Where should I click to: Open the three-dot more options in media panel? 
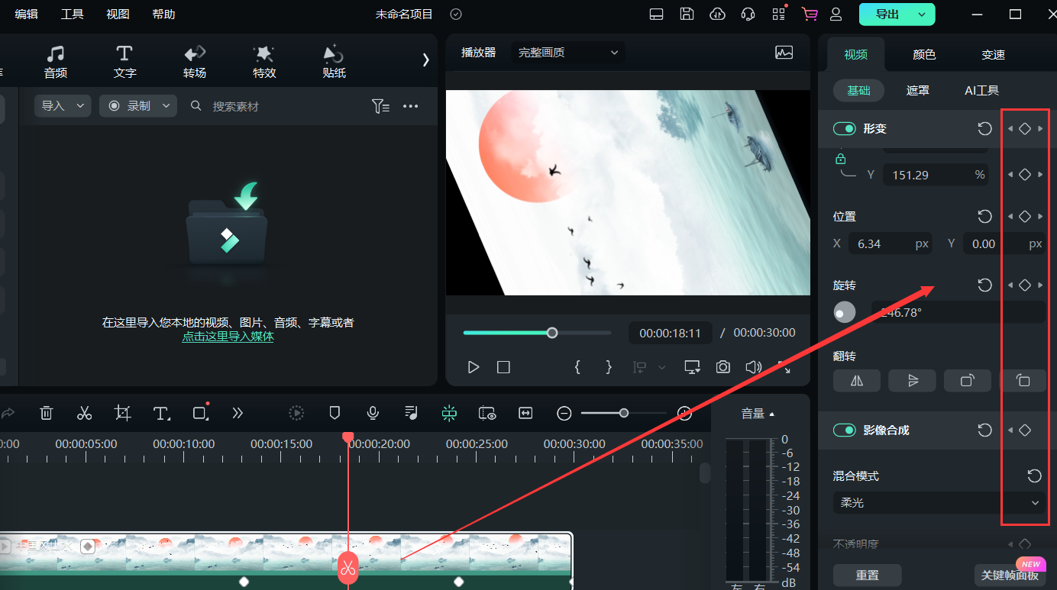pyautogui.click(x=411, y=106)
